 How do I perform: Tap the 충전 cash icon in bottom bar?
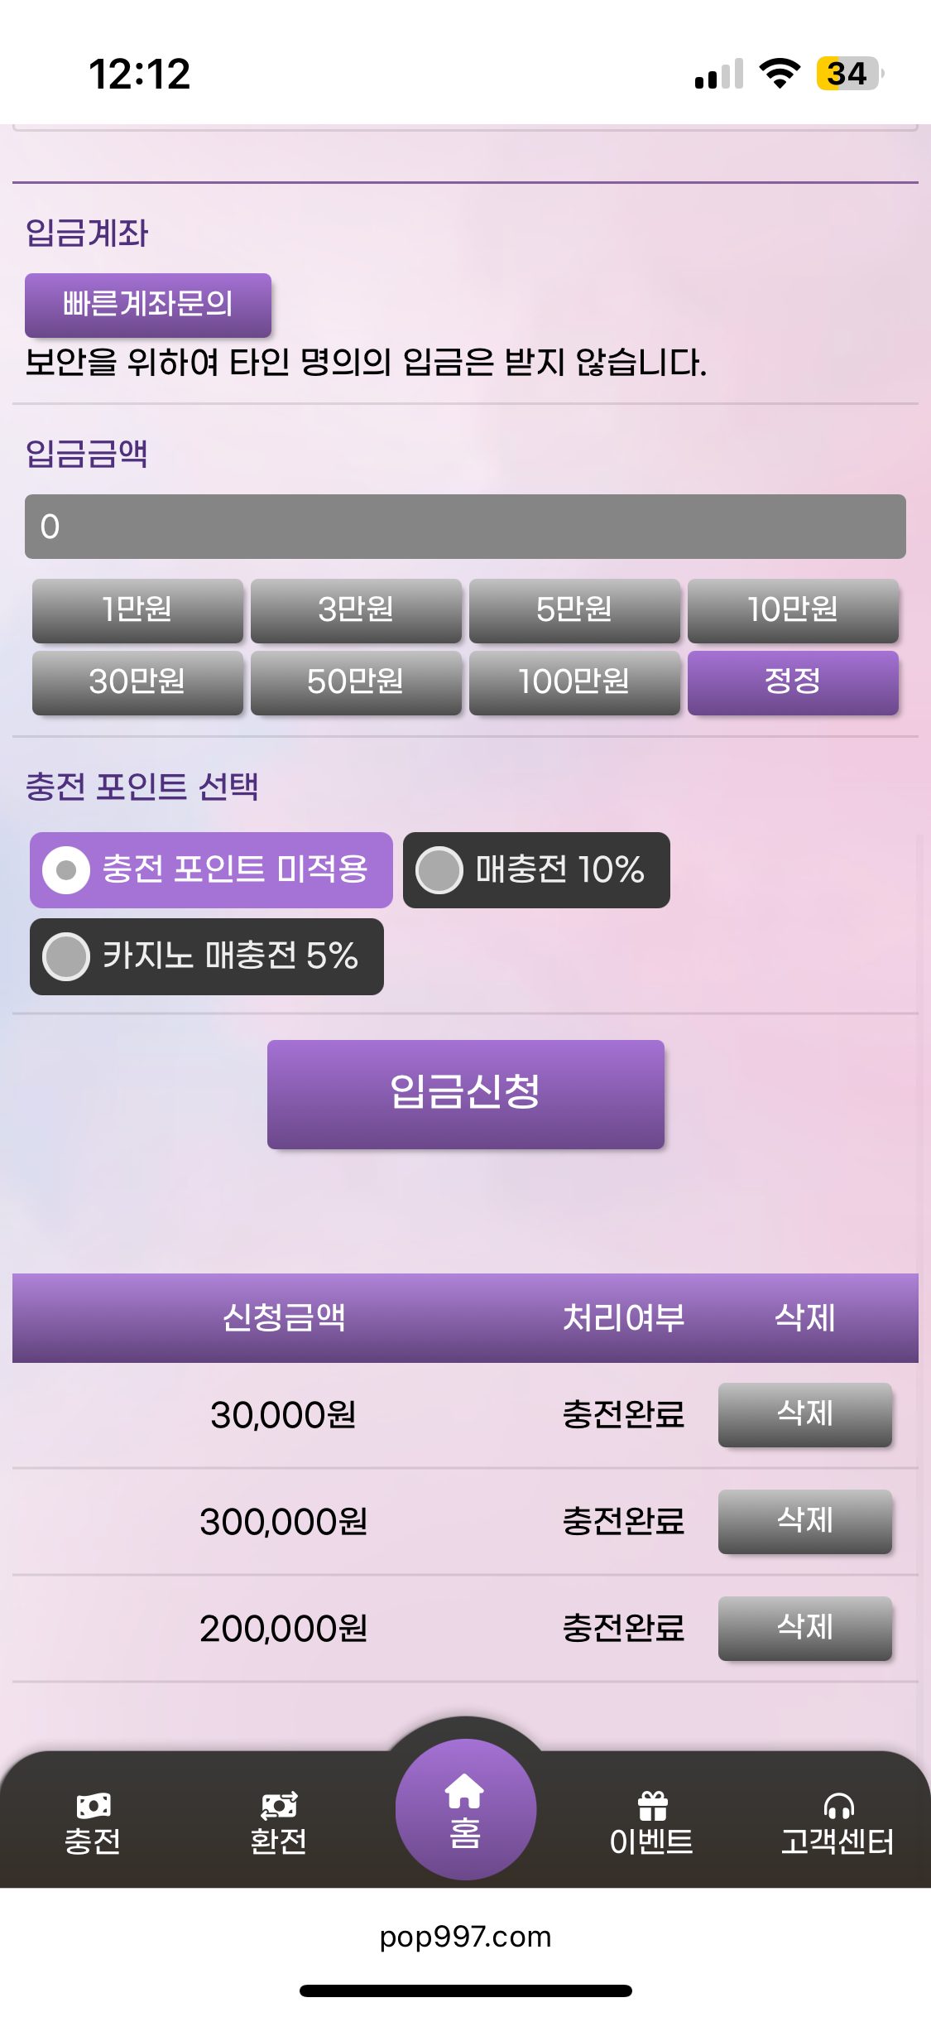(x=93, y=1805)
